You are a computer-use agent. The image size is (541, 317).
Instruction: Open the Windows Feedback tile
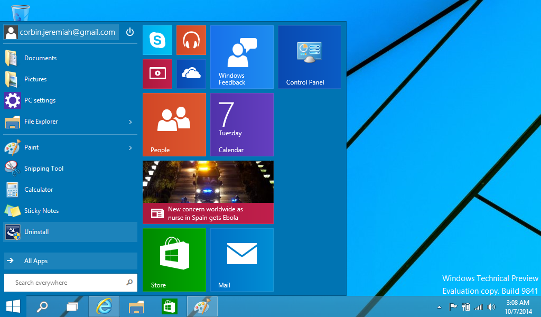coord(242,57)
